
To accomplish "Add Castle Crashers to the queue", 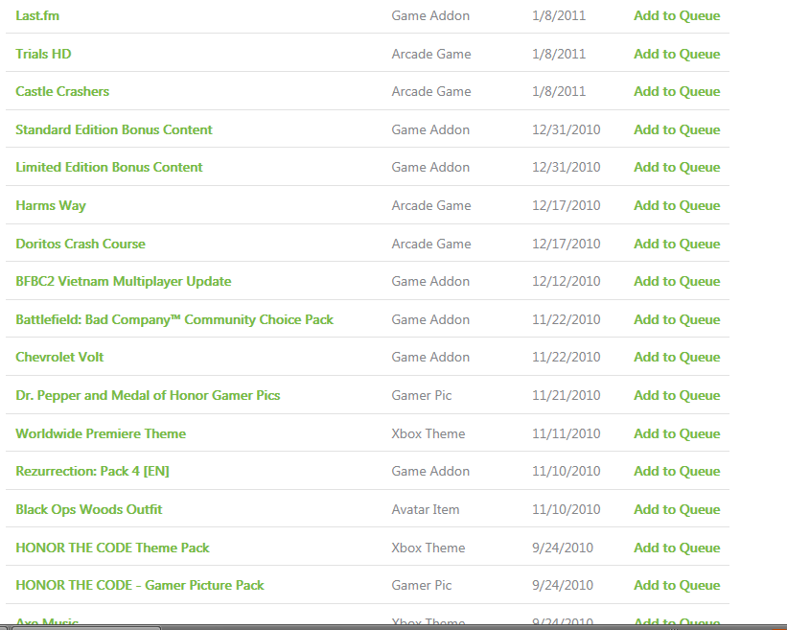I will (677, 91).
